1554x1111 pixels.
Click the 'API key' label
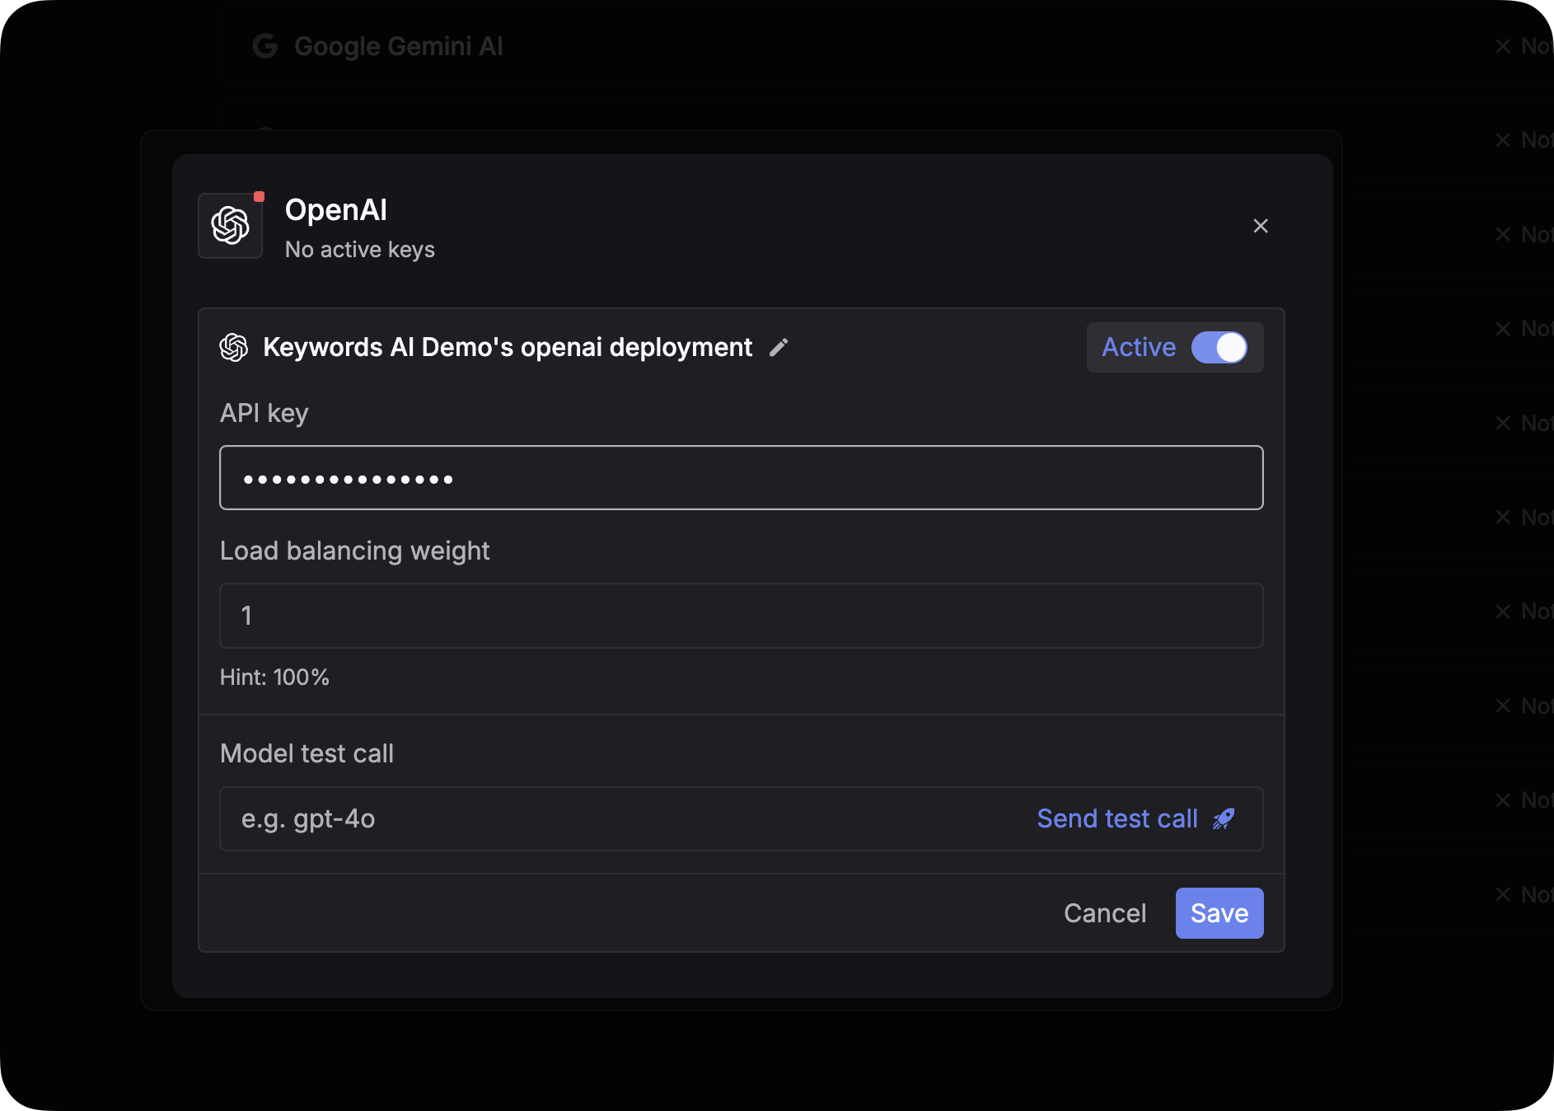pyautogui.click(x=264, y=413)
